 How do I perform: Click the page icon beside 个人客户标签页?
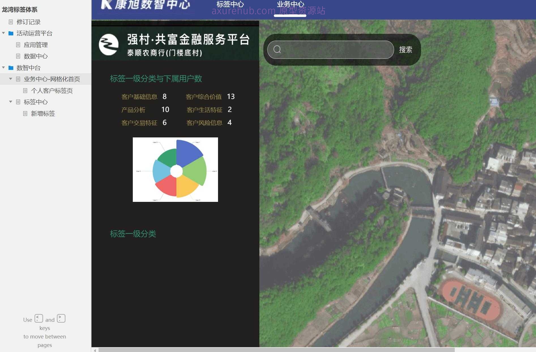[25, 90]
